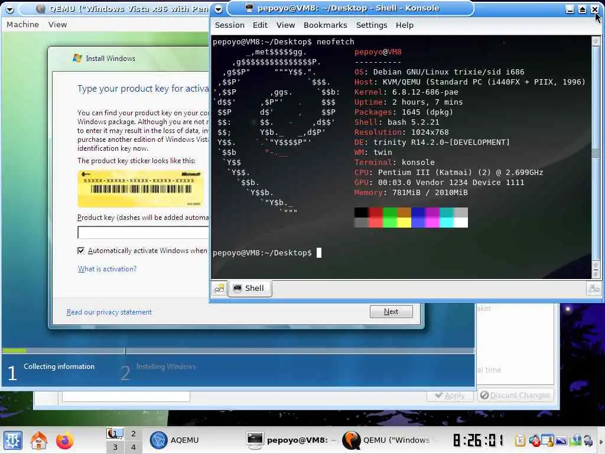Open Konsole Settings menu

click(372, 25)
